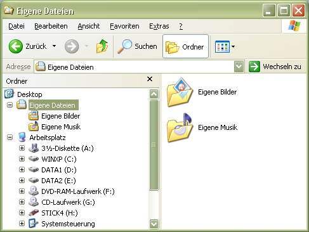Select 3½-Diskette (A:) label
Viewport: 309px width, 232px height.
(x=67, y=148)
